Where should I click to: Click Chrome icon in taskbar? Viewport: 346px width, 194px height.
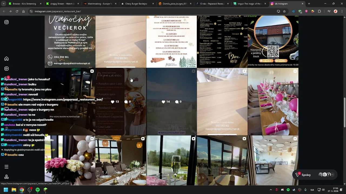pyautogui.click(x=22, y=190)
